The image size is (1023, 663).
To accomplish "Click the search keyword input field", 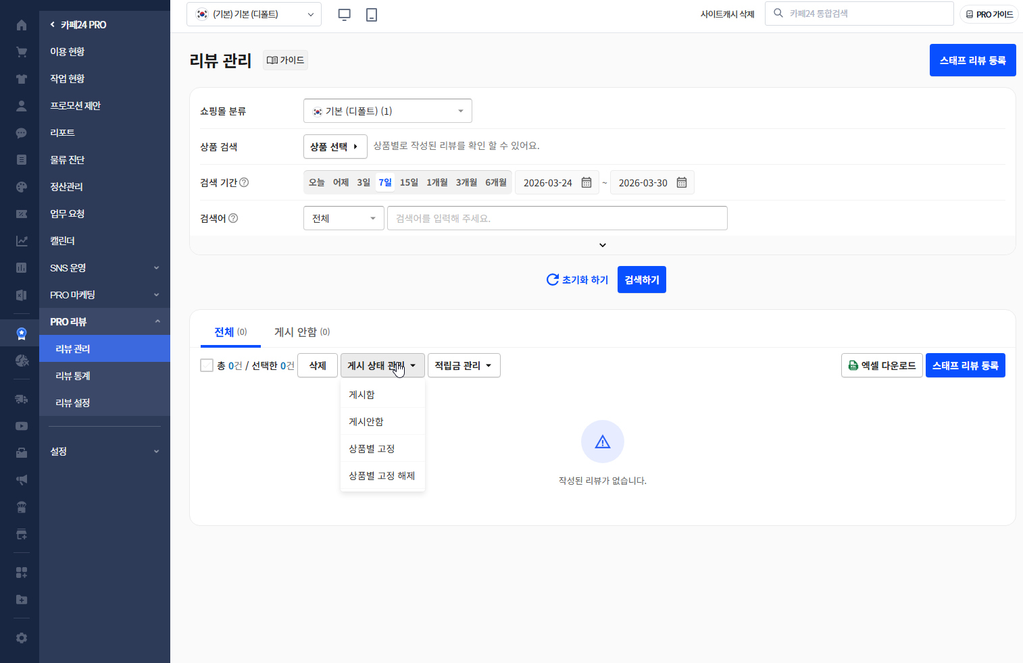I will (557, 218).
